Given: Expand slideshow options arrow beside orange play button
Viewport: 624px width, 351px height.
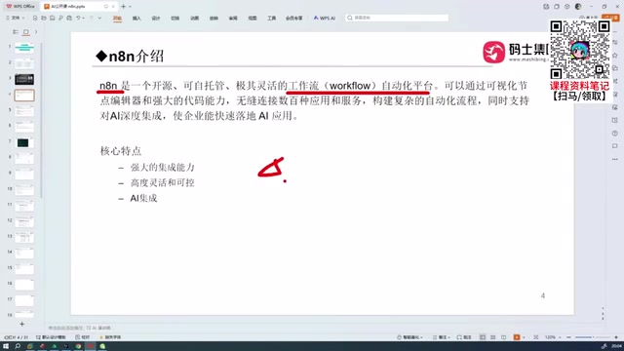Looking at the screenshot, I should coord(524,337).
